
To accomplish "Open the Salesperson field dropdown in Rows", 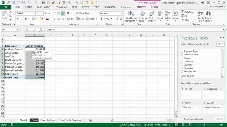I will click(x=199, y=107).
